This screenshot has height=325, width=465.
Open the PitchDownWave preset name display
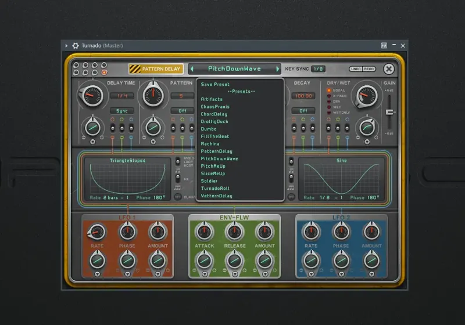coord(234,68)
